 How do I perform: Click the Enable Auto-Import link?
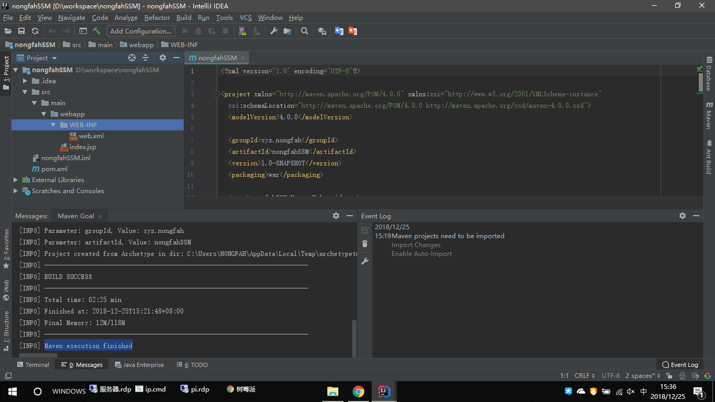(x=421, y=254)
